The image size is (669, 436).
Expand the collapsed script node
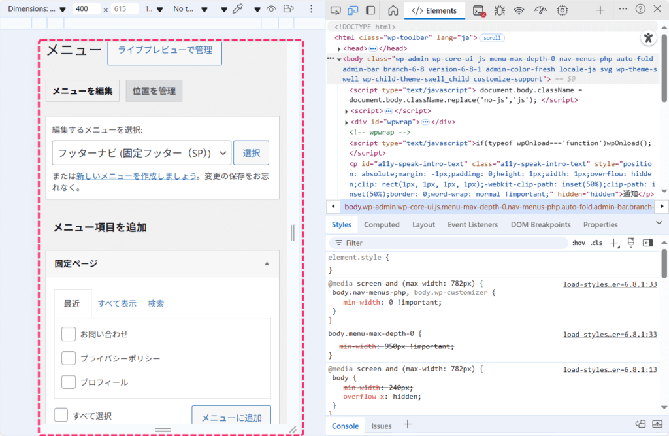tap(346, 112)
